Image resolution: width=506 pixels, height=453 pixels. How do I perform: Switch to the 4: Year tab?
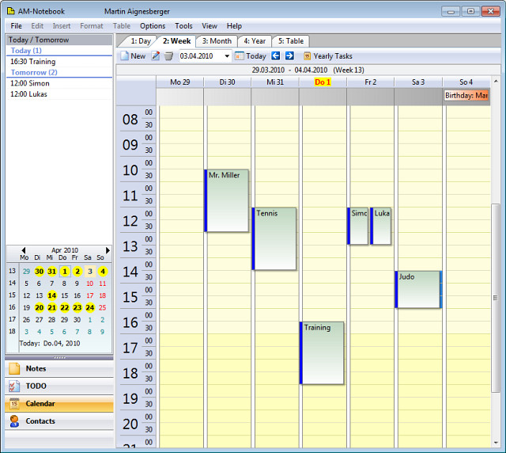[255, 41]
